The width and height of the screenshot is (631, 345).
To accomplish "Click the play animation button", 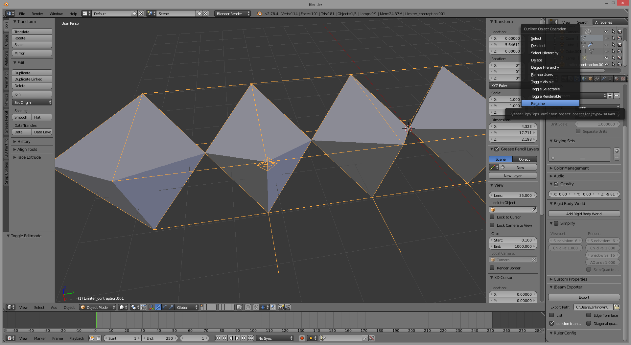I will (x=237, y=338).
